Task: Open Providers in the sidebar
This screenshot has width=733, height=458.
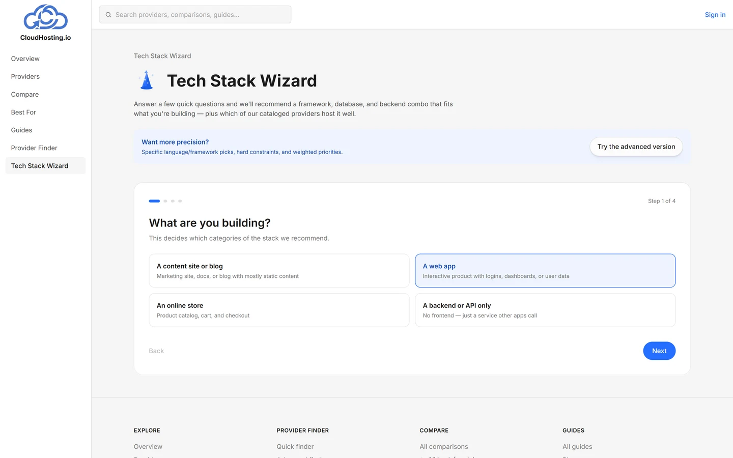Action: tap(45, 76)
